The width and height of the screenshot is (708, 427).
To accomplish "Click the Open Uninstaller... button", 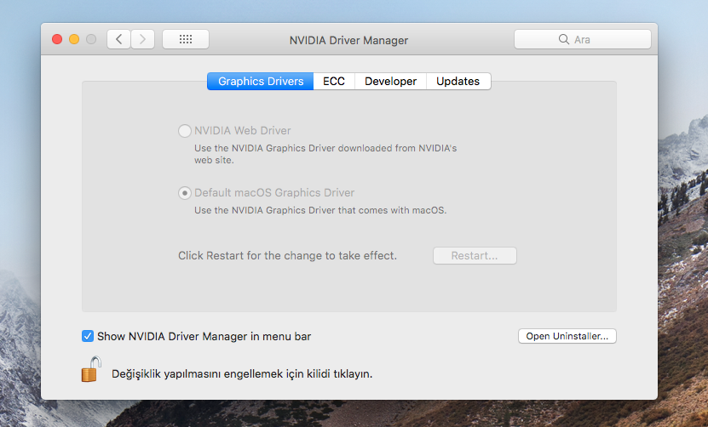I will (567, 336).
